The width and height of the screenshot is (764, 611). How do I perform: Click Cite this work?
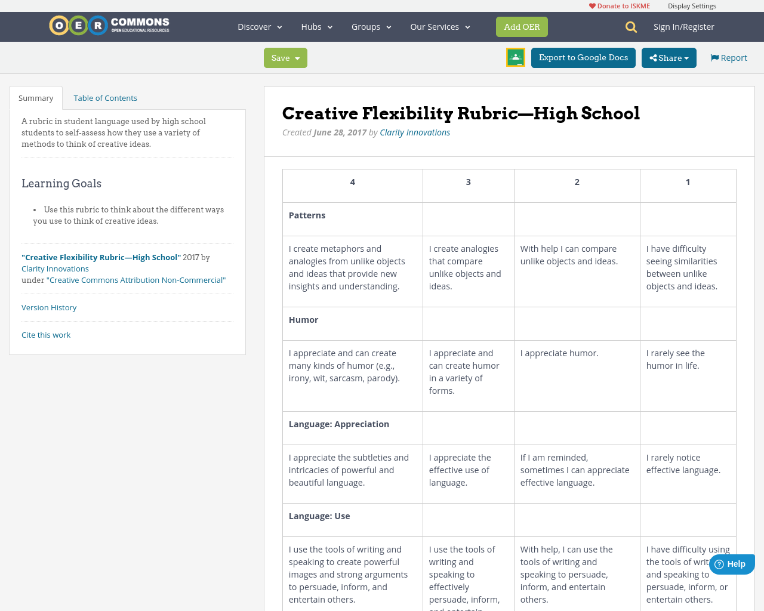coord(46,335)
